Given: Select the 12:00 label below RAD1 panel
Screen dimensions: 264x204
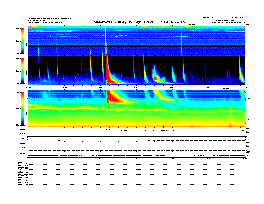Looking at the screenshot, I should (136, 88).
